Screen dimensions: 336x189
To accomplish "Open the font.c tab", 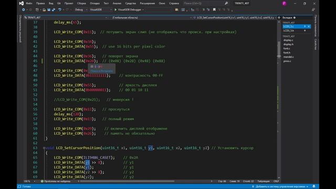I will click(x=287, y=48).
